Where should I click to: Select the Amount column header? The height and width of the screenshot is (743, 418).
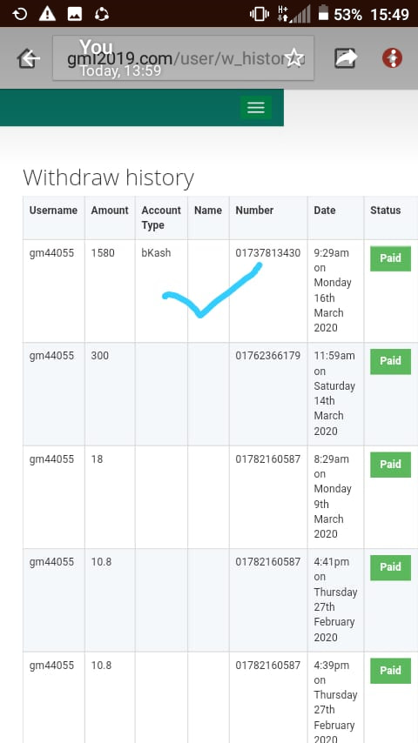[110, 211]
